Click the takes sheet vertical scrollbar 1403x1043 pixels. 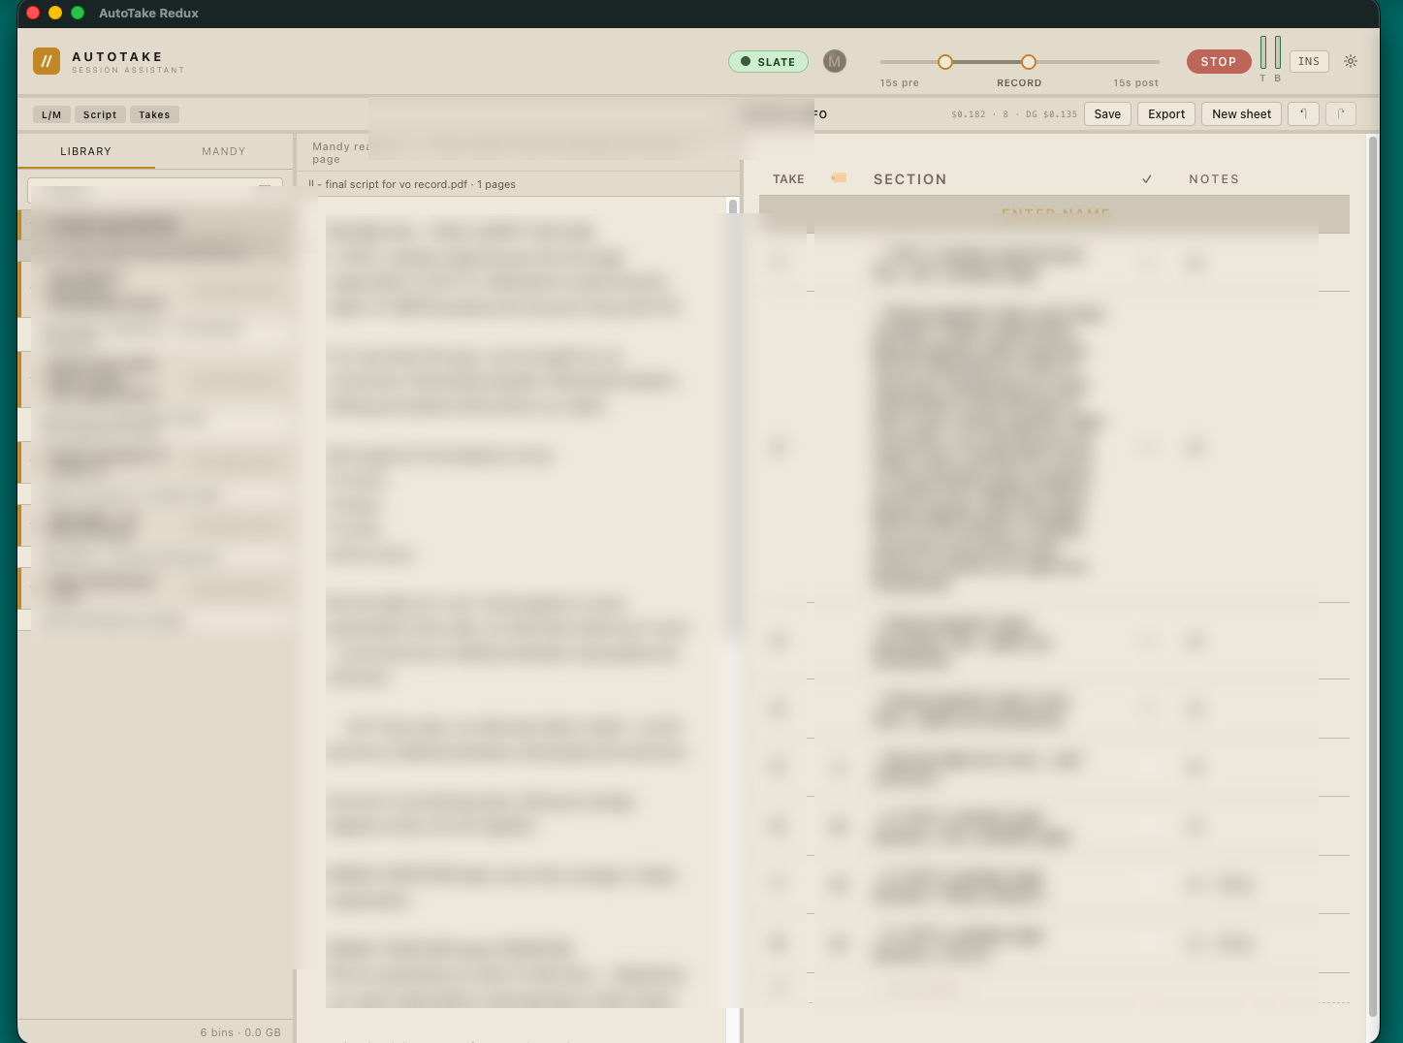(1373, 577)
